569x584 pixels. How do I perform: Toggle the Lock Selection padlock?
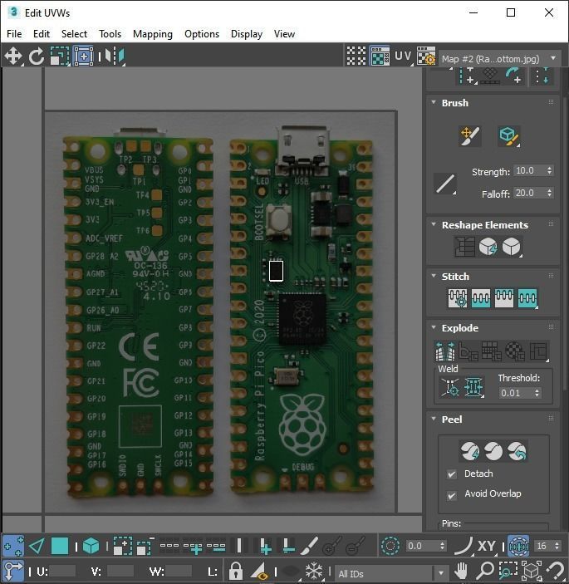tap(235, 571)
